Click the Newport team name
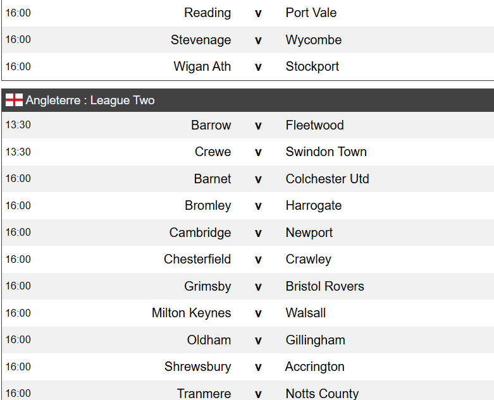 pos(309,233)
